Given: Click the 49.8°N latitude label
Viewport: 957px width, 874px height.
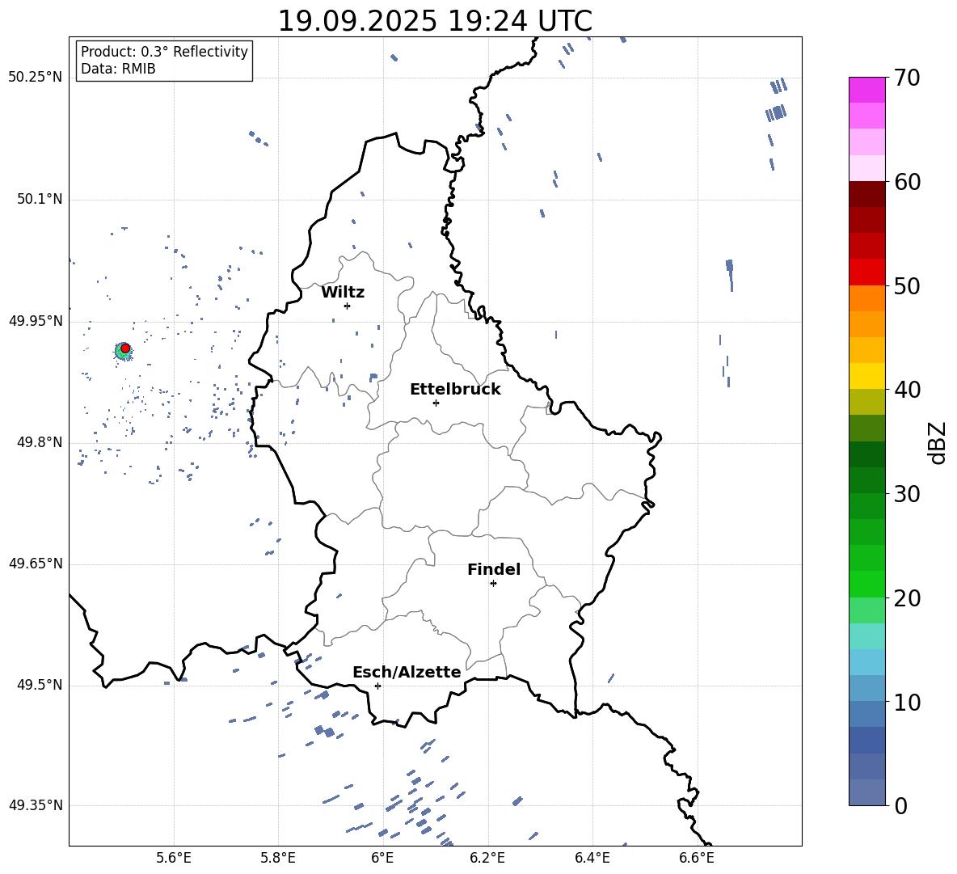Looking at the screenshot, I should pyautogui.click(x=40, y=442).
